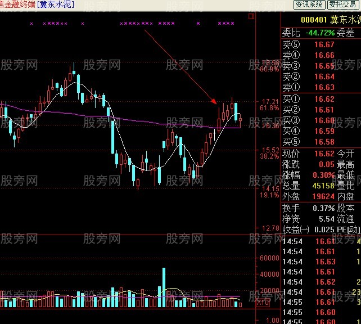Click the 委比 -44.72% value
361x324 pixels.
(320, 33)
